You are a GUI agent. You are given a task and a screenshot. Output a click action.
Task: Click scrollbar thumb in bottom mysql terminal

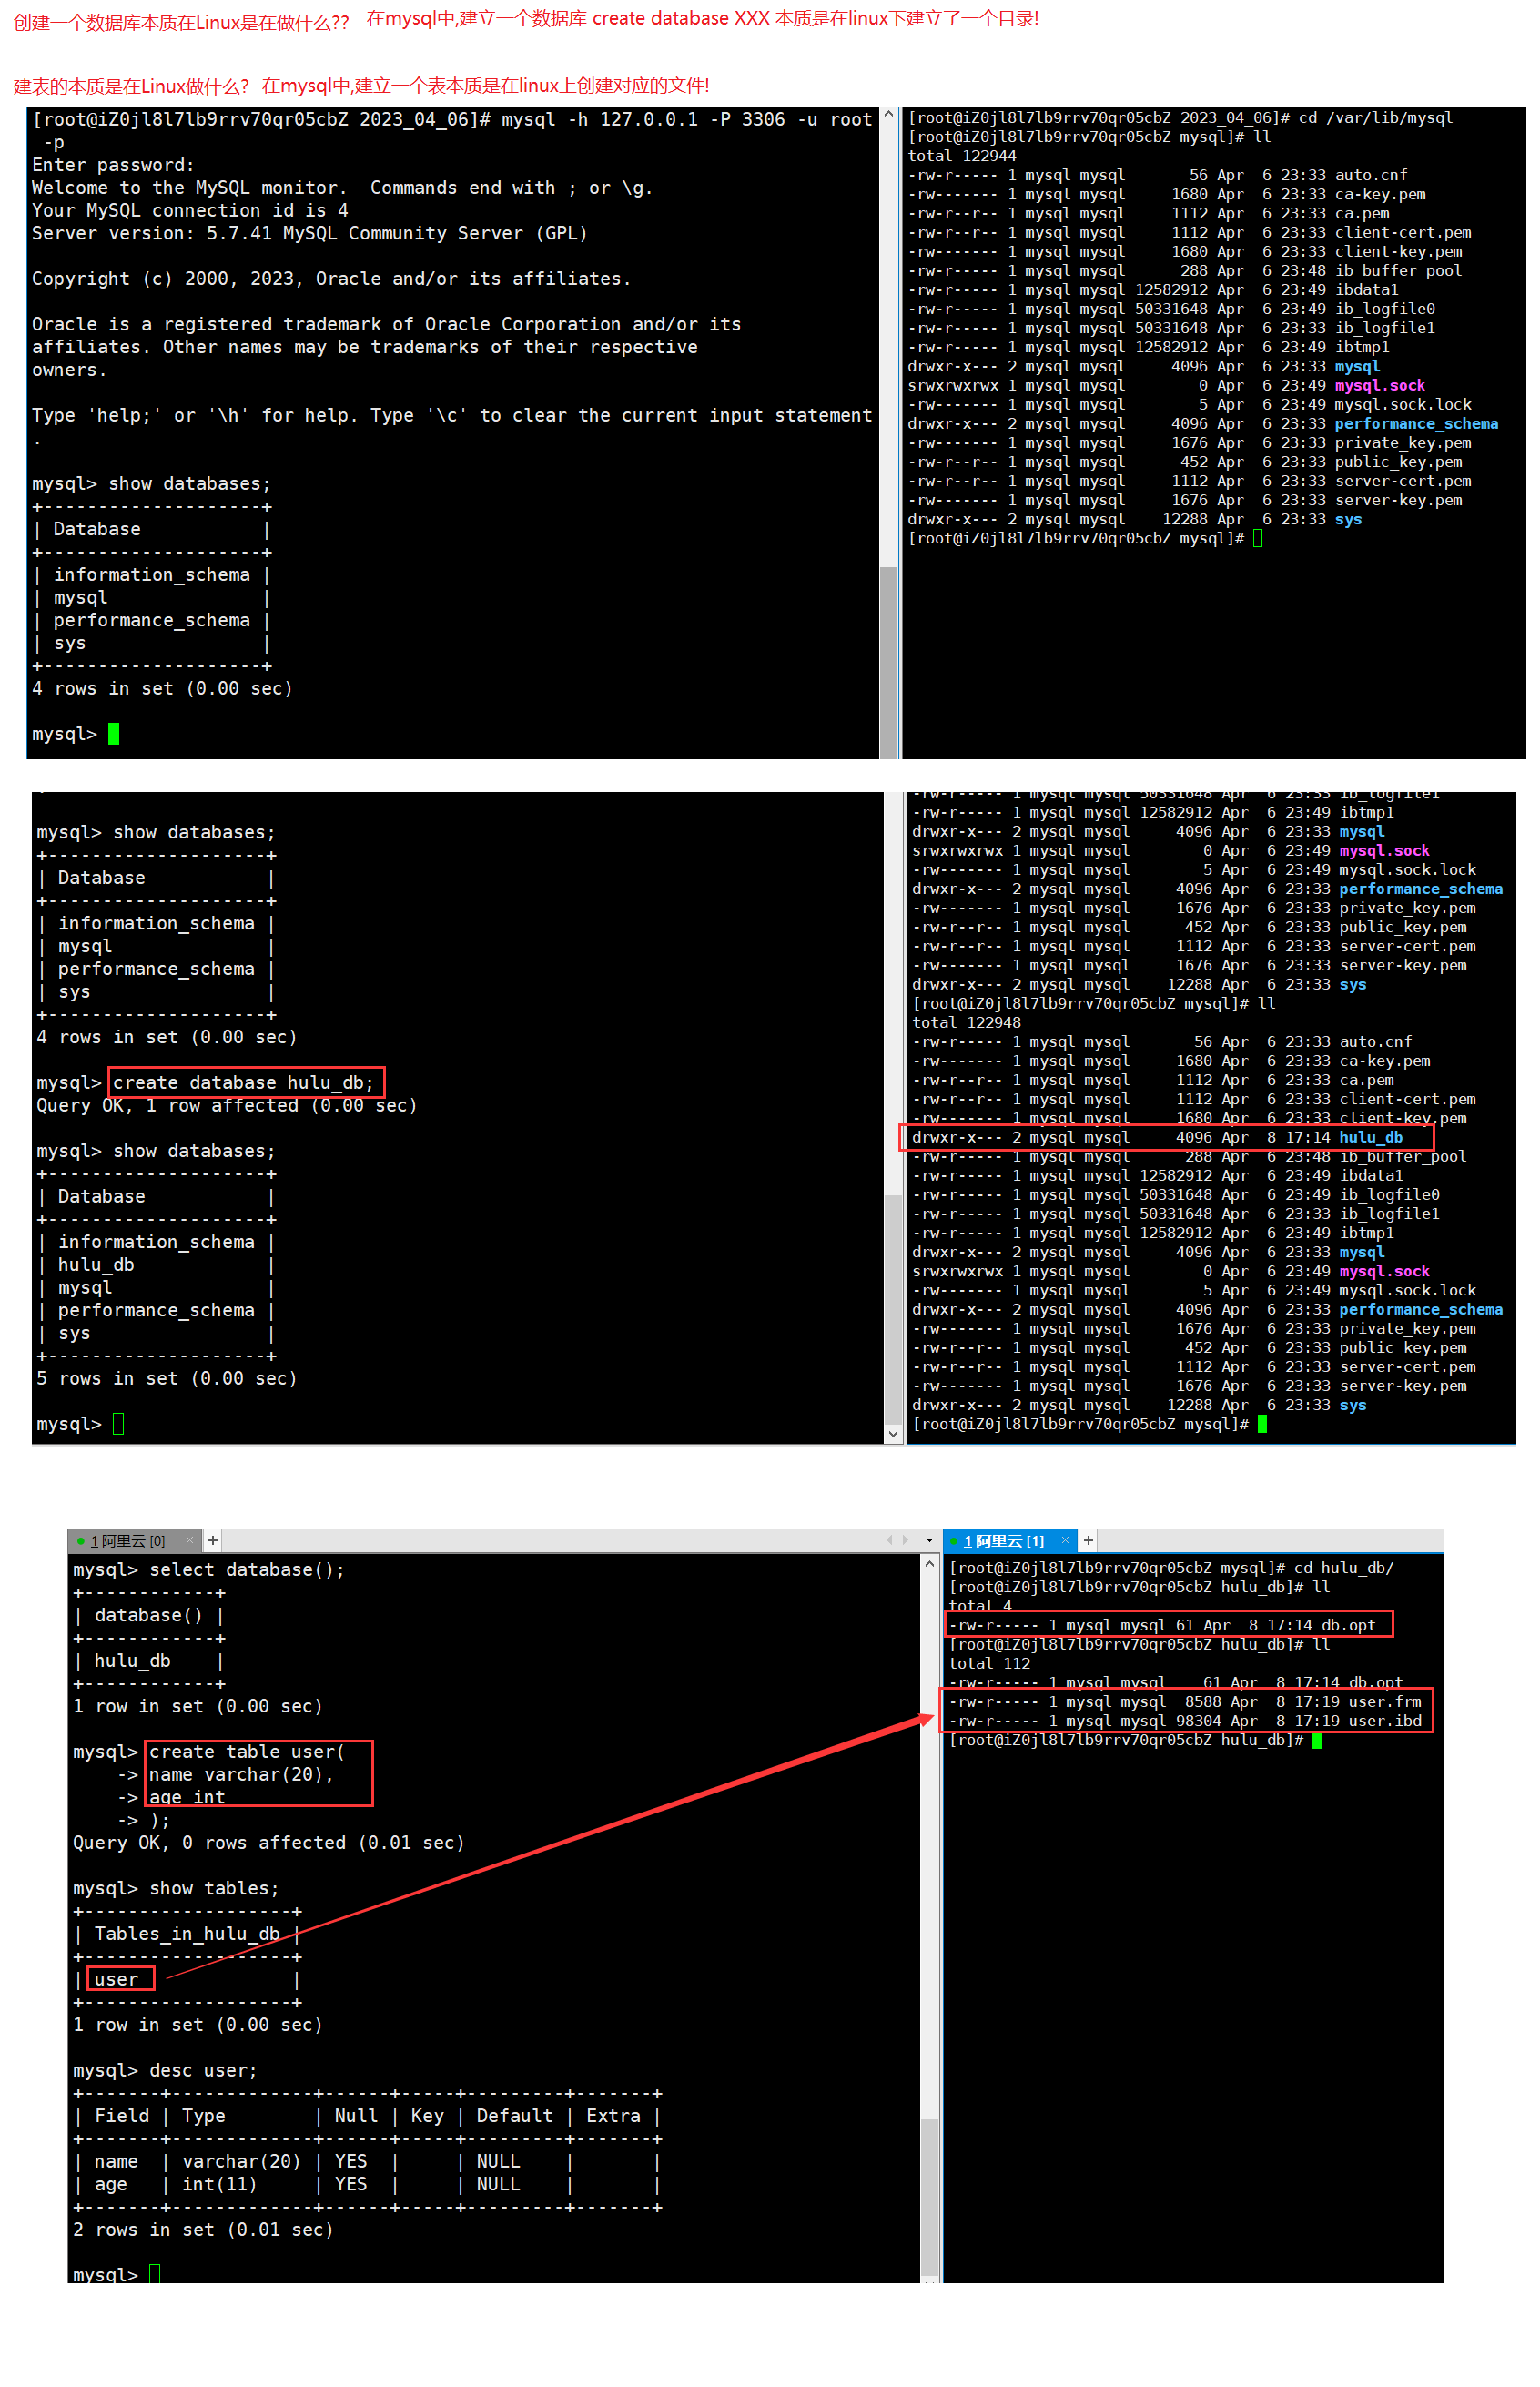pos(929,2198)
